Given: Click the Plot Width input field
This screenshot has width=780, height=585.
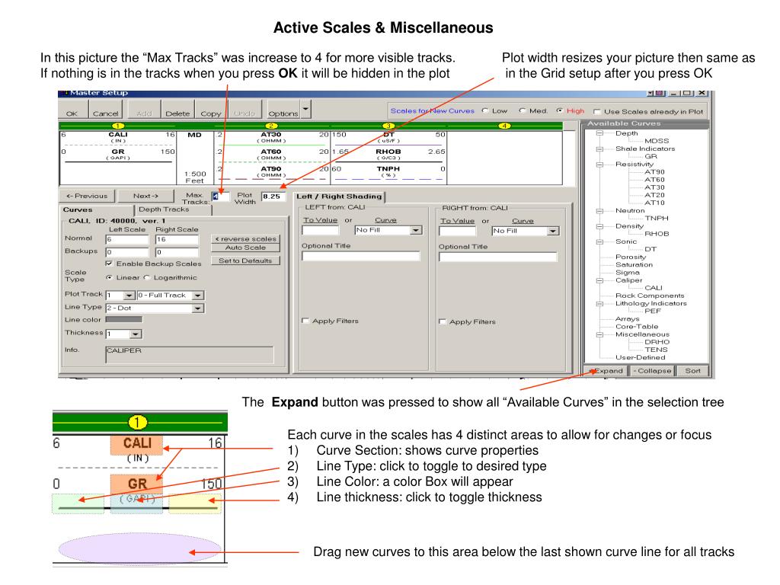Looking at the screenshot, I should click(x=273, y=196).
